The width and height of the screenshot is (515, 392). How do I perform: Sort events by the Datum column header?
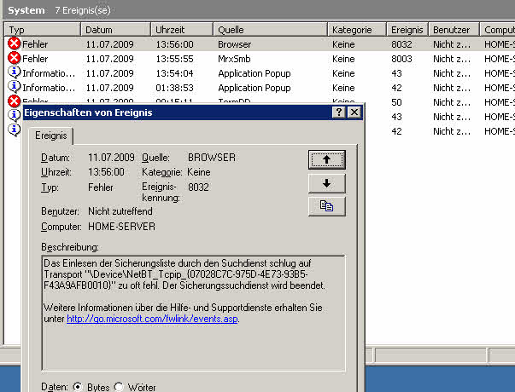point(115,30)
